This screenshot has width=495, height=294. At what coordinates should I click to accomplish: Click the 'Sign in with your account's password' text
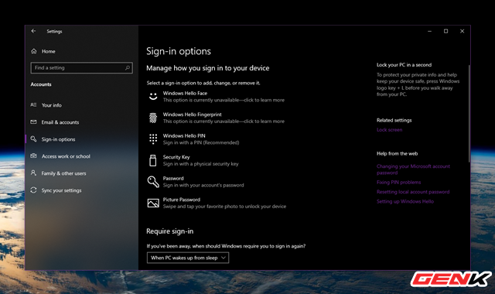203,185
